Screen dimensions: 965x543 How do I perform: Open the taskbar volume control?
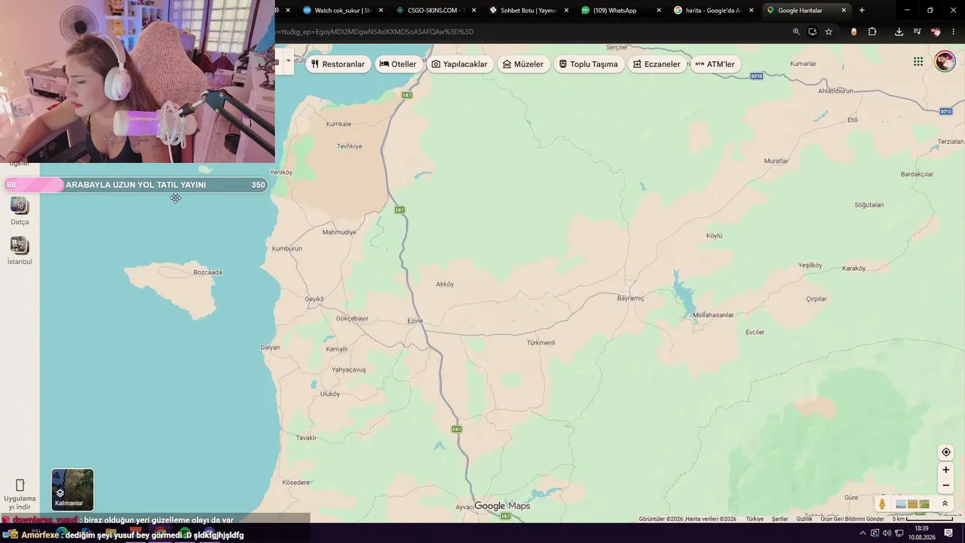[887, 533]
